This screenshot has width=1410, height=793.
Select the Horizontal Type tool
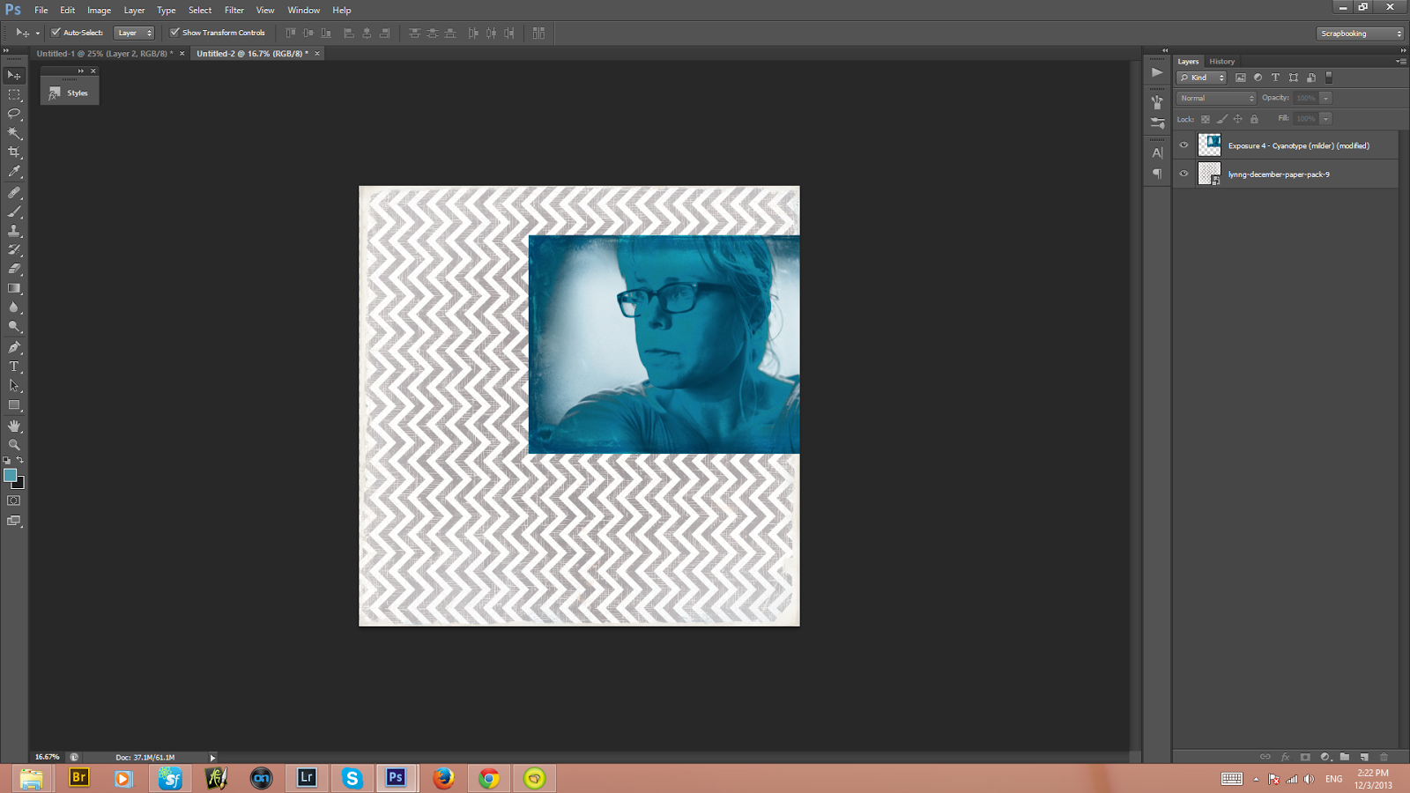tap(14, 367)
